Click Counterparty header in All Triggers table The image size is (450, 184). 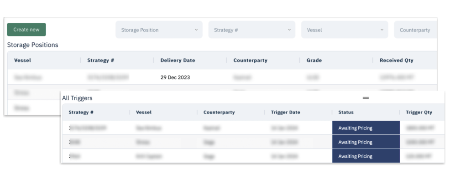(219, 112)
